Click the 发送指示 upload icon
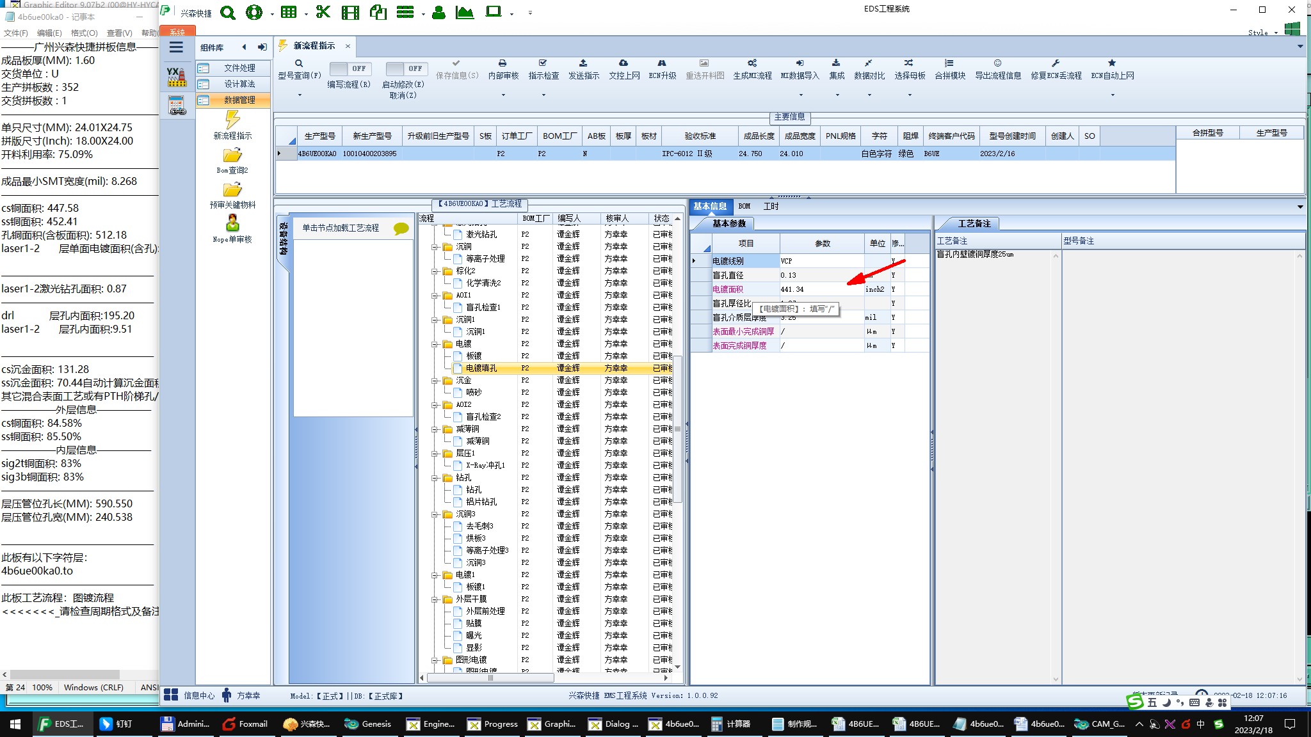Image resolution: width=1311 pixels, height=737 pixels. (x=583, y=63)
